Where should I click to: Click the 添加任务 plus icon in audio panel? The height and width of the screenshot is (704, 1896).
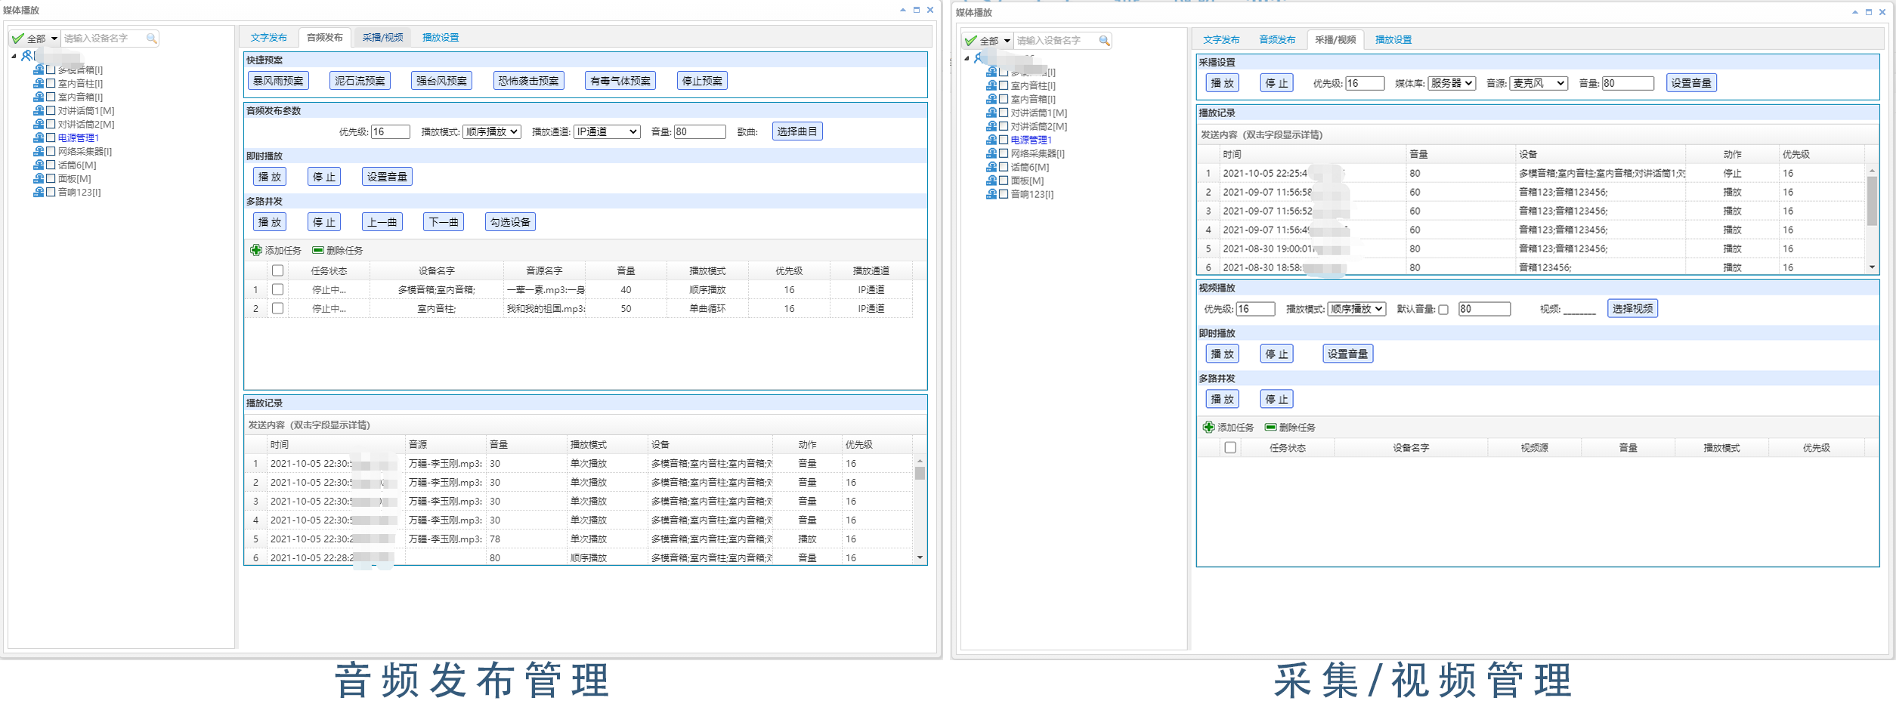click(x=255, y=250)
